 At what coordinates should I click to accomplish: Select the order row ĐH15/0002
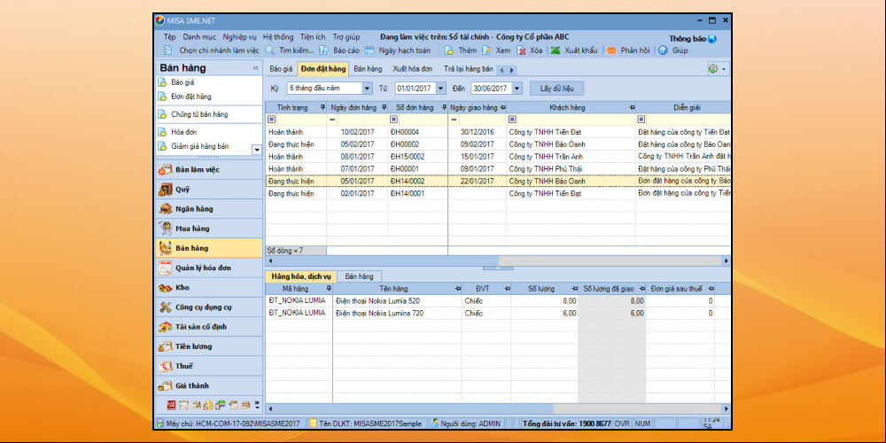click(498, 157)
